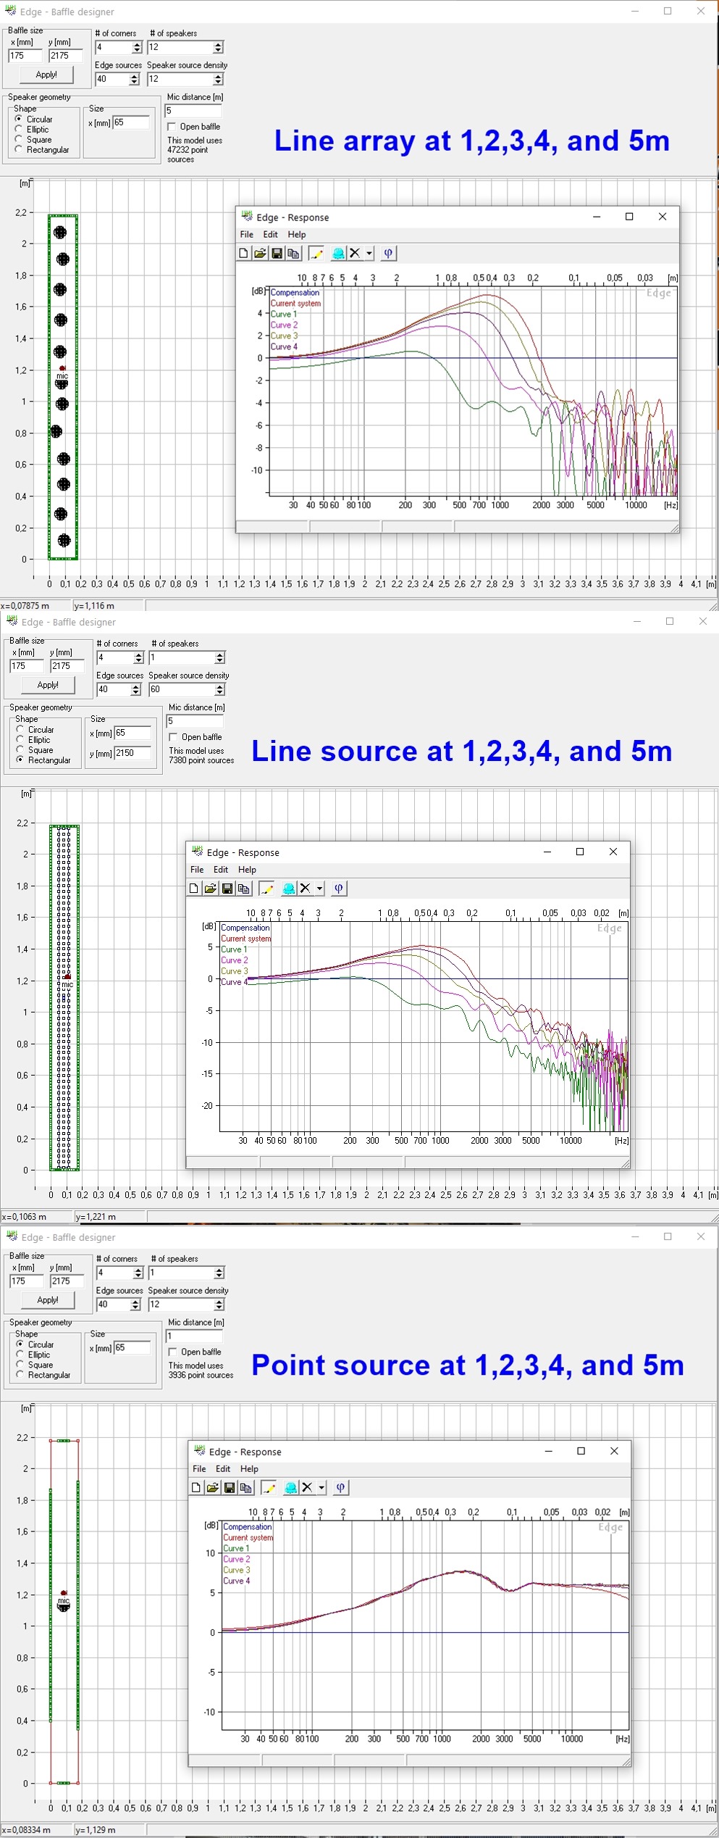This screenshot has height=1838, width=719.
Task: Click Save disk icon in Line source Response window
Action: tap(227, 888)
